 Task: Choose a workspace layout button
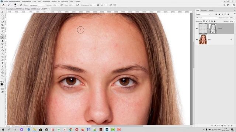(229, 5)
